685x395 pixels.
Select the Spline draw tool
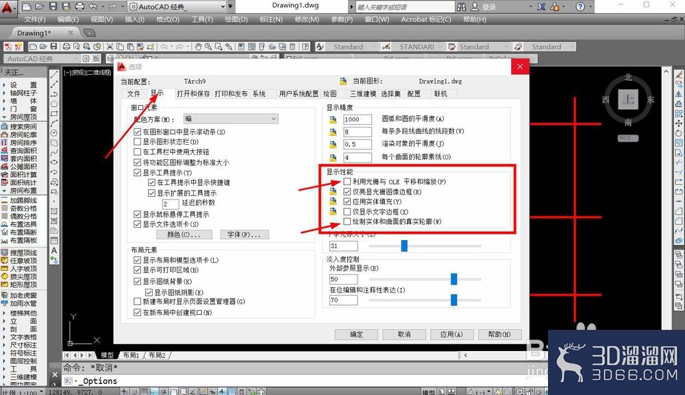click(x=54, y=152)
